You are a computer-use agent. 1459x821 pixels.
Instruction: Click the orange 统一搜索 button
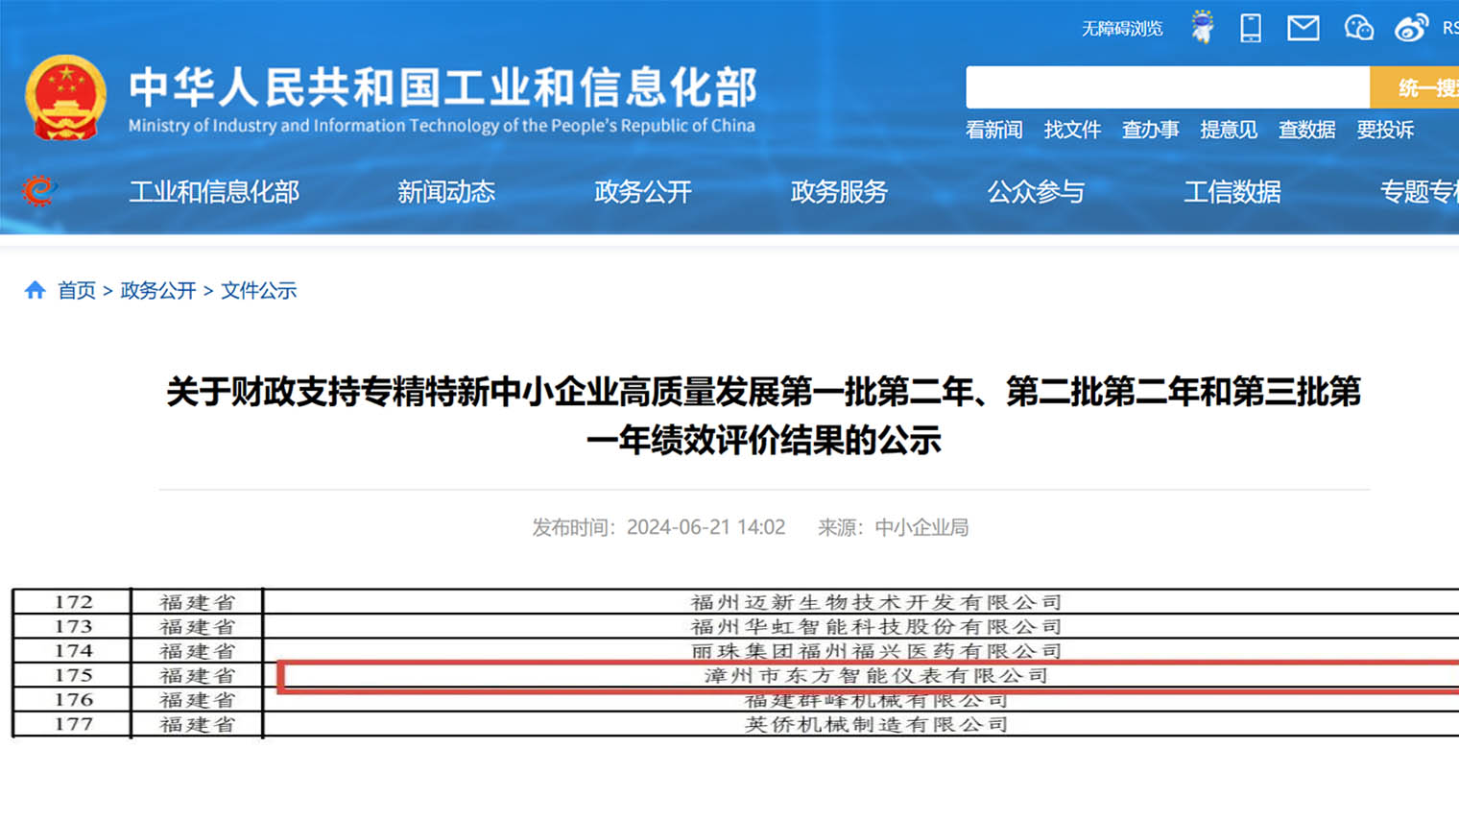1415,87
